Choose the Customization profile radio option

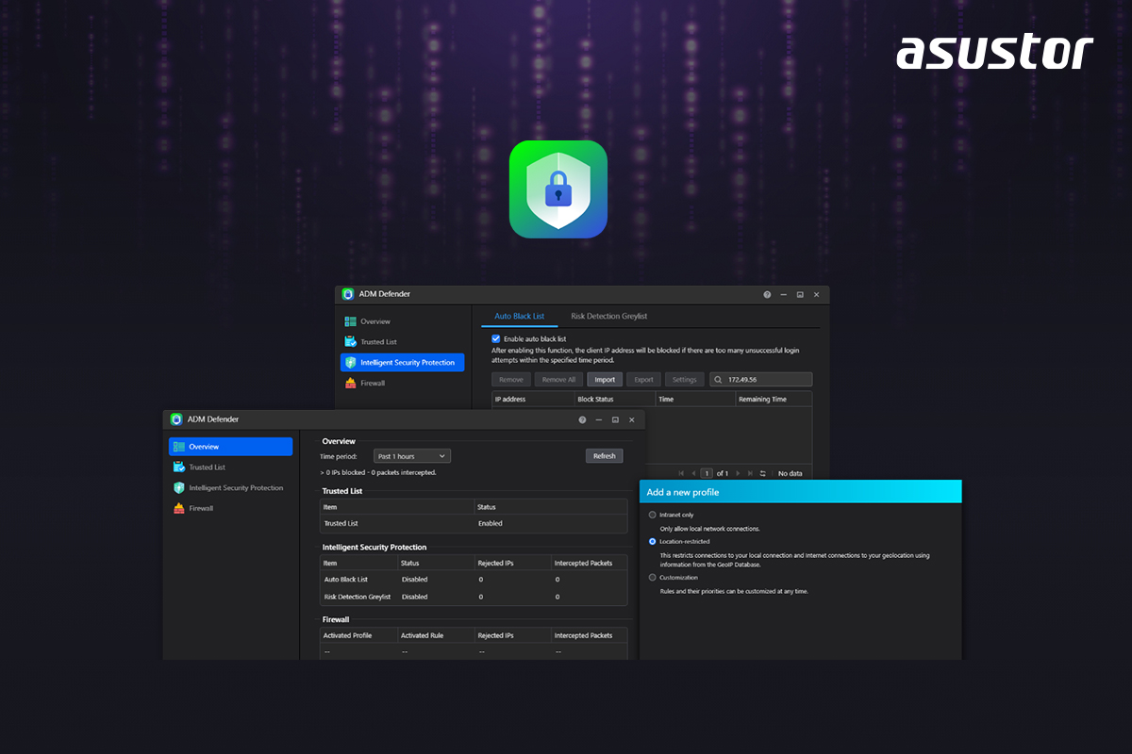(653, 577)
